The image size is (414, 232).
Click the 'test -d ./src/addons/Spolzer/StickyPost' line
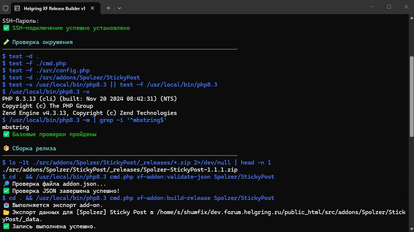click(x=71, y=78)
